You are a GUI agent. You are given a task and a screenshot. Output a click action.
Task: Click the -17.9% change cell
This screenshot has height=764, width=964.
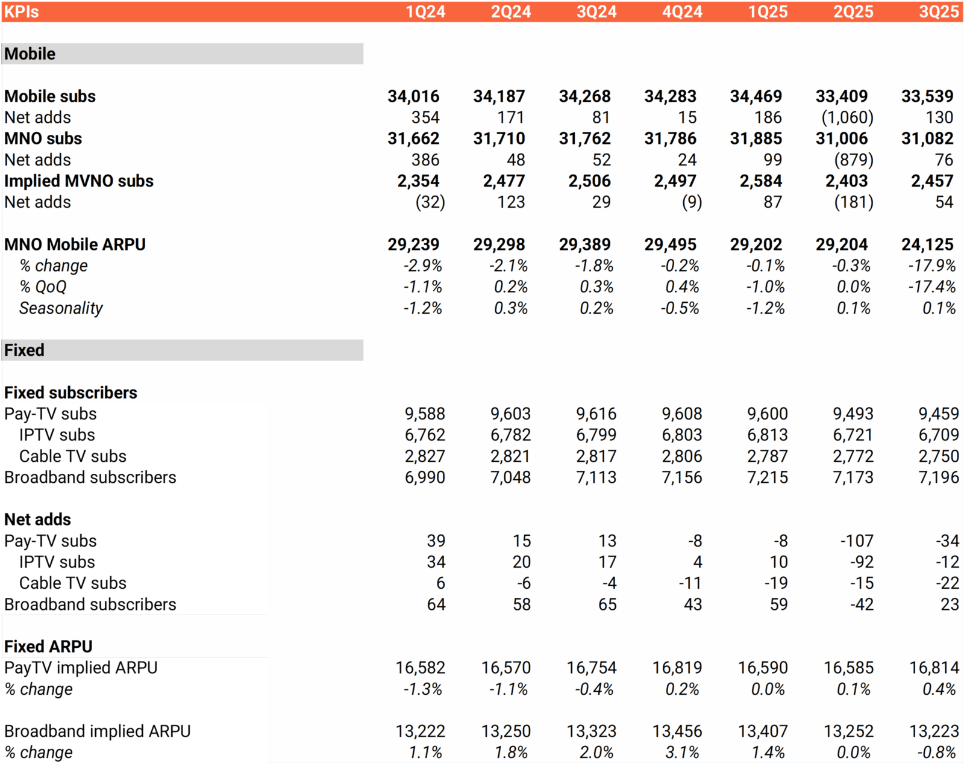click(931, 266)
